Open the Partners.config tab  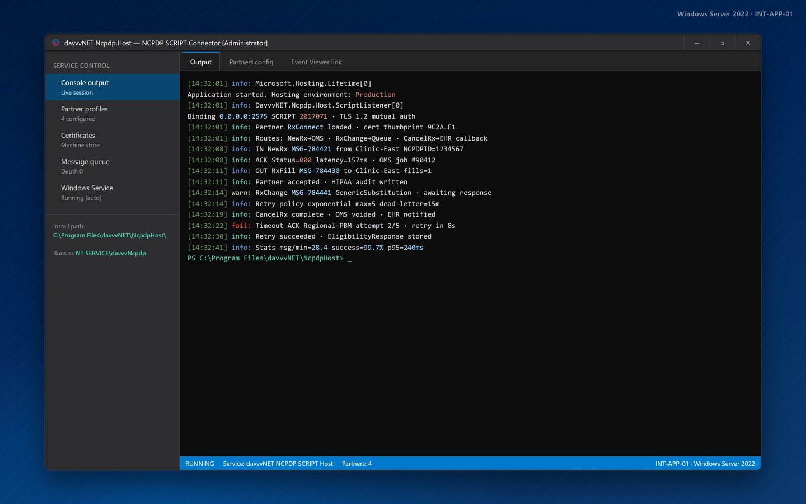pos(251,62)
